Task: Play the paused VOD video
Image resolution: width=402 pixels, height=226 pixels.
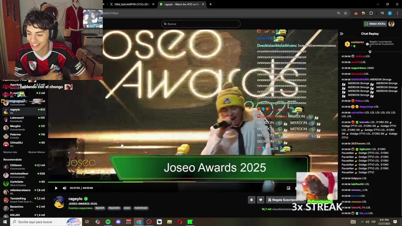Action: (56, 188)
